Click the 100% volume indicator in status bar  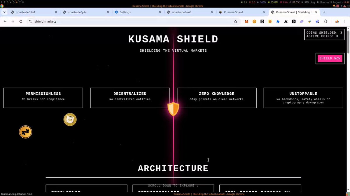pyautogui.click(x=262, y=2)
